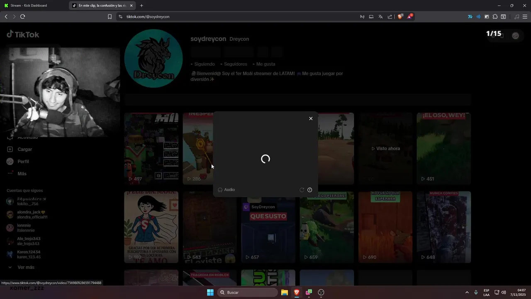
Task: Open captcha info circle icon
Action: (309, 190)
